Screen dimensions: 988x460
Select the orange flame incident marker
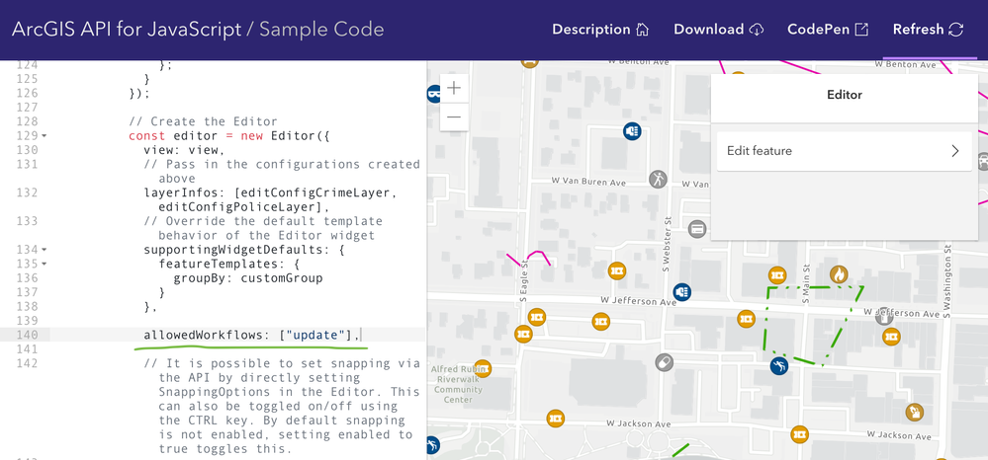pyautogui.click(x=839, y=274)
